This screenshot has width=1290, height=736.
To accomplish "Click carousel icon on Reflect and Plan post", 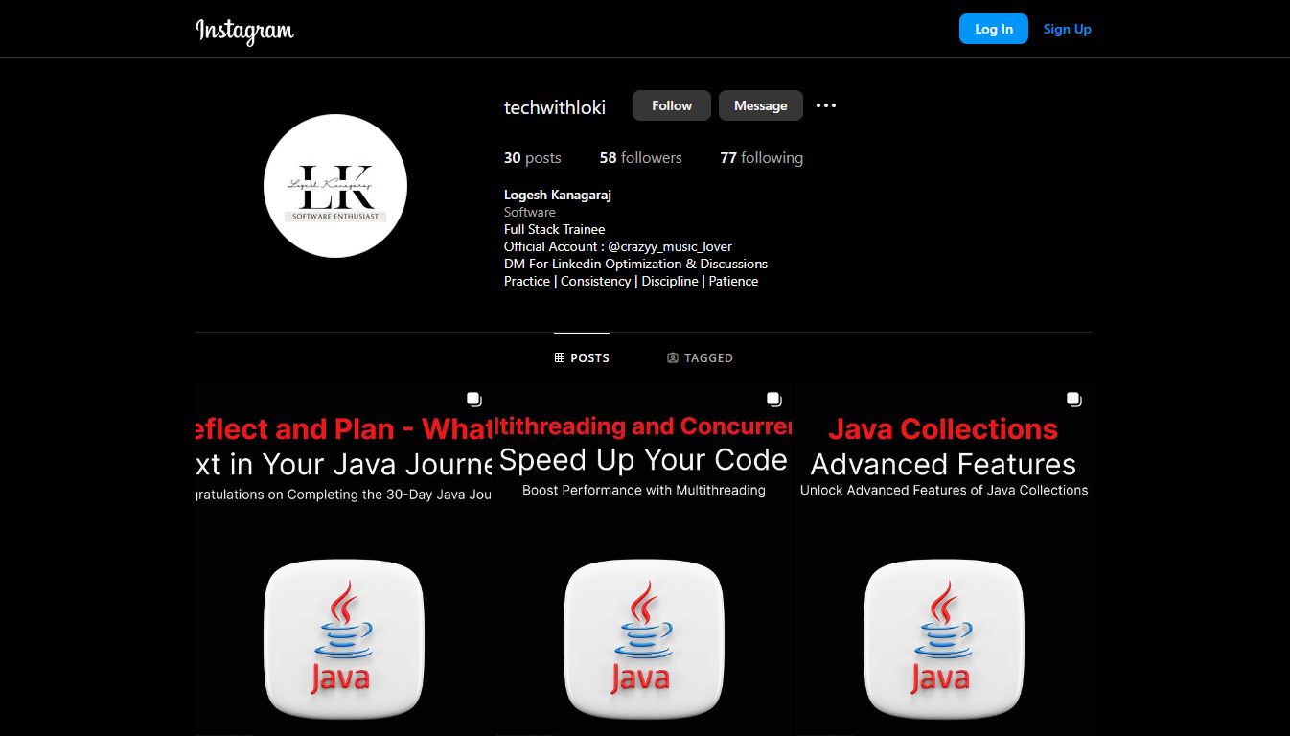I will click(473, 399).
